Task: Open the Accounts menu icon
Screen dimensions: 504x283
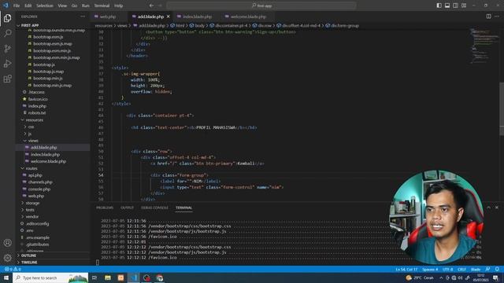Action: [x=7, y=243]
